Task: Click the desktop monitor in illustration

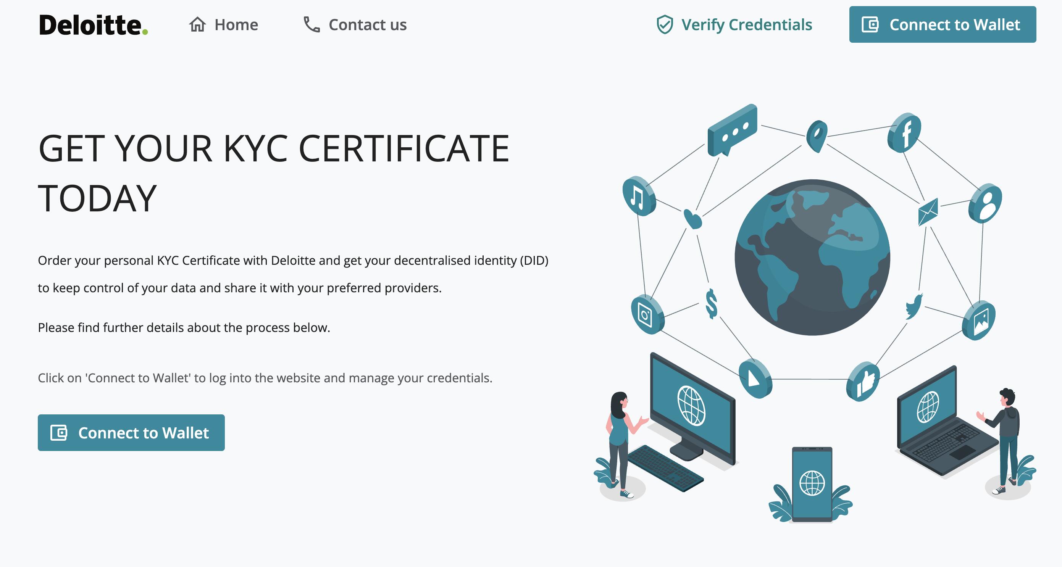Action: pos(692,408)
